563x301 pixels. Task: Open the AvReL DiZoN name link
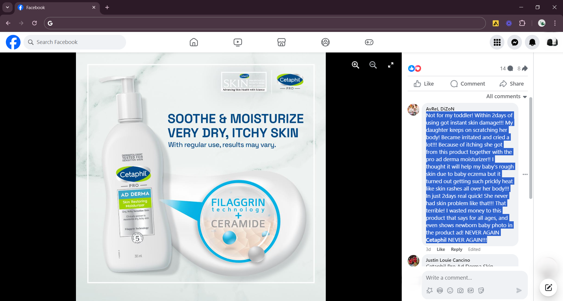[x=440, y=109]
